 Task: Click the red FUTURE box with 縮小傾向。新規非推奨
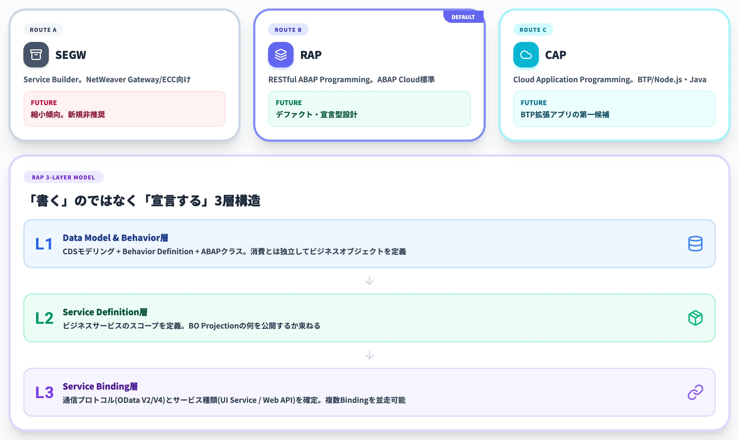(x=124, y=109)
